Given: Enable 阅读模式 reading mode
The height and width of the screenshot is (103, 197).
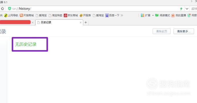Looking at the screenshot, I should coord(163,16).
